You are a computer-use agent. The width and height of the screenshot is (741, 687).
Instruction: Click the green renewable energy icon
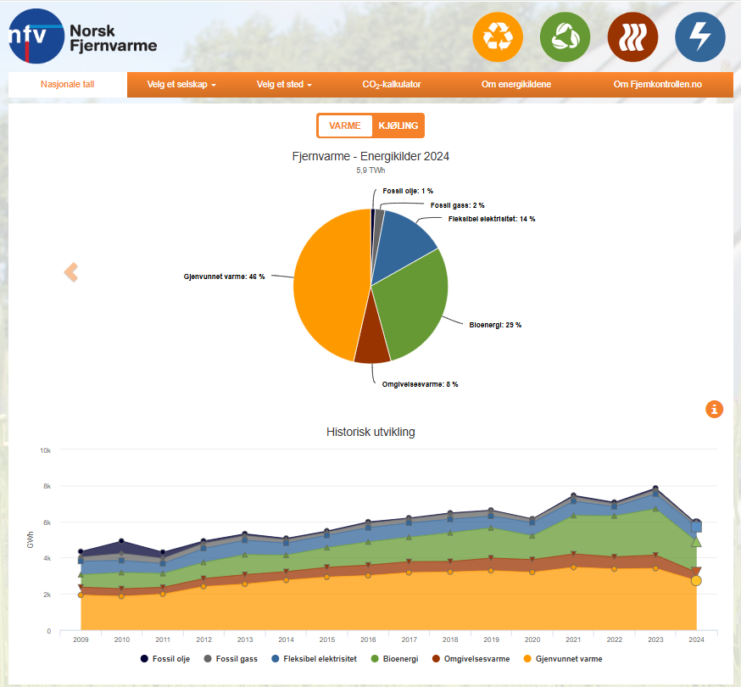[565, 37]
